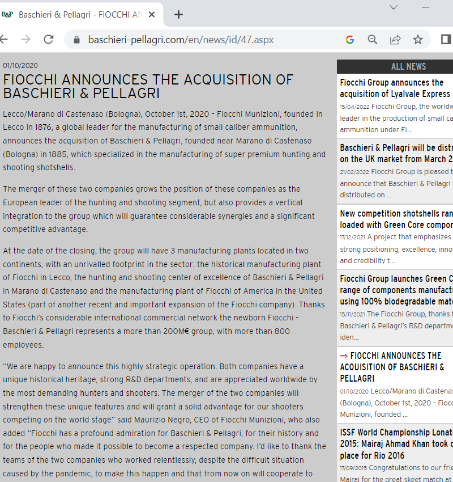Click the zoom magnifier icon in address bar
The image size is (453, 482).
[372, 40]
